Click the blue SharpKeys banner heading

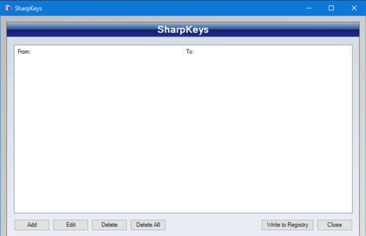(x=183, y=30)
